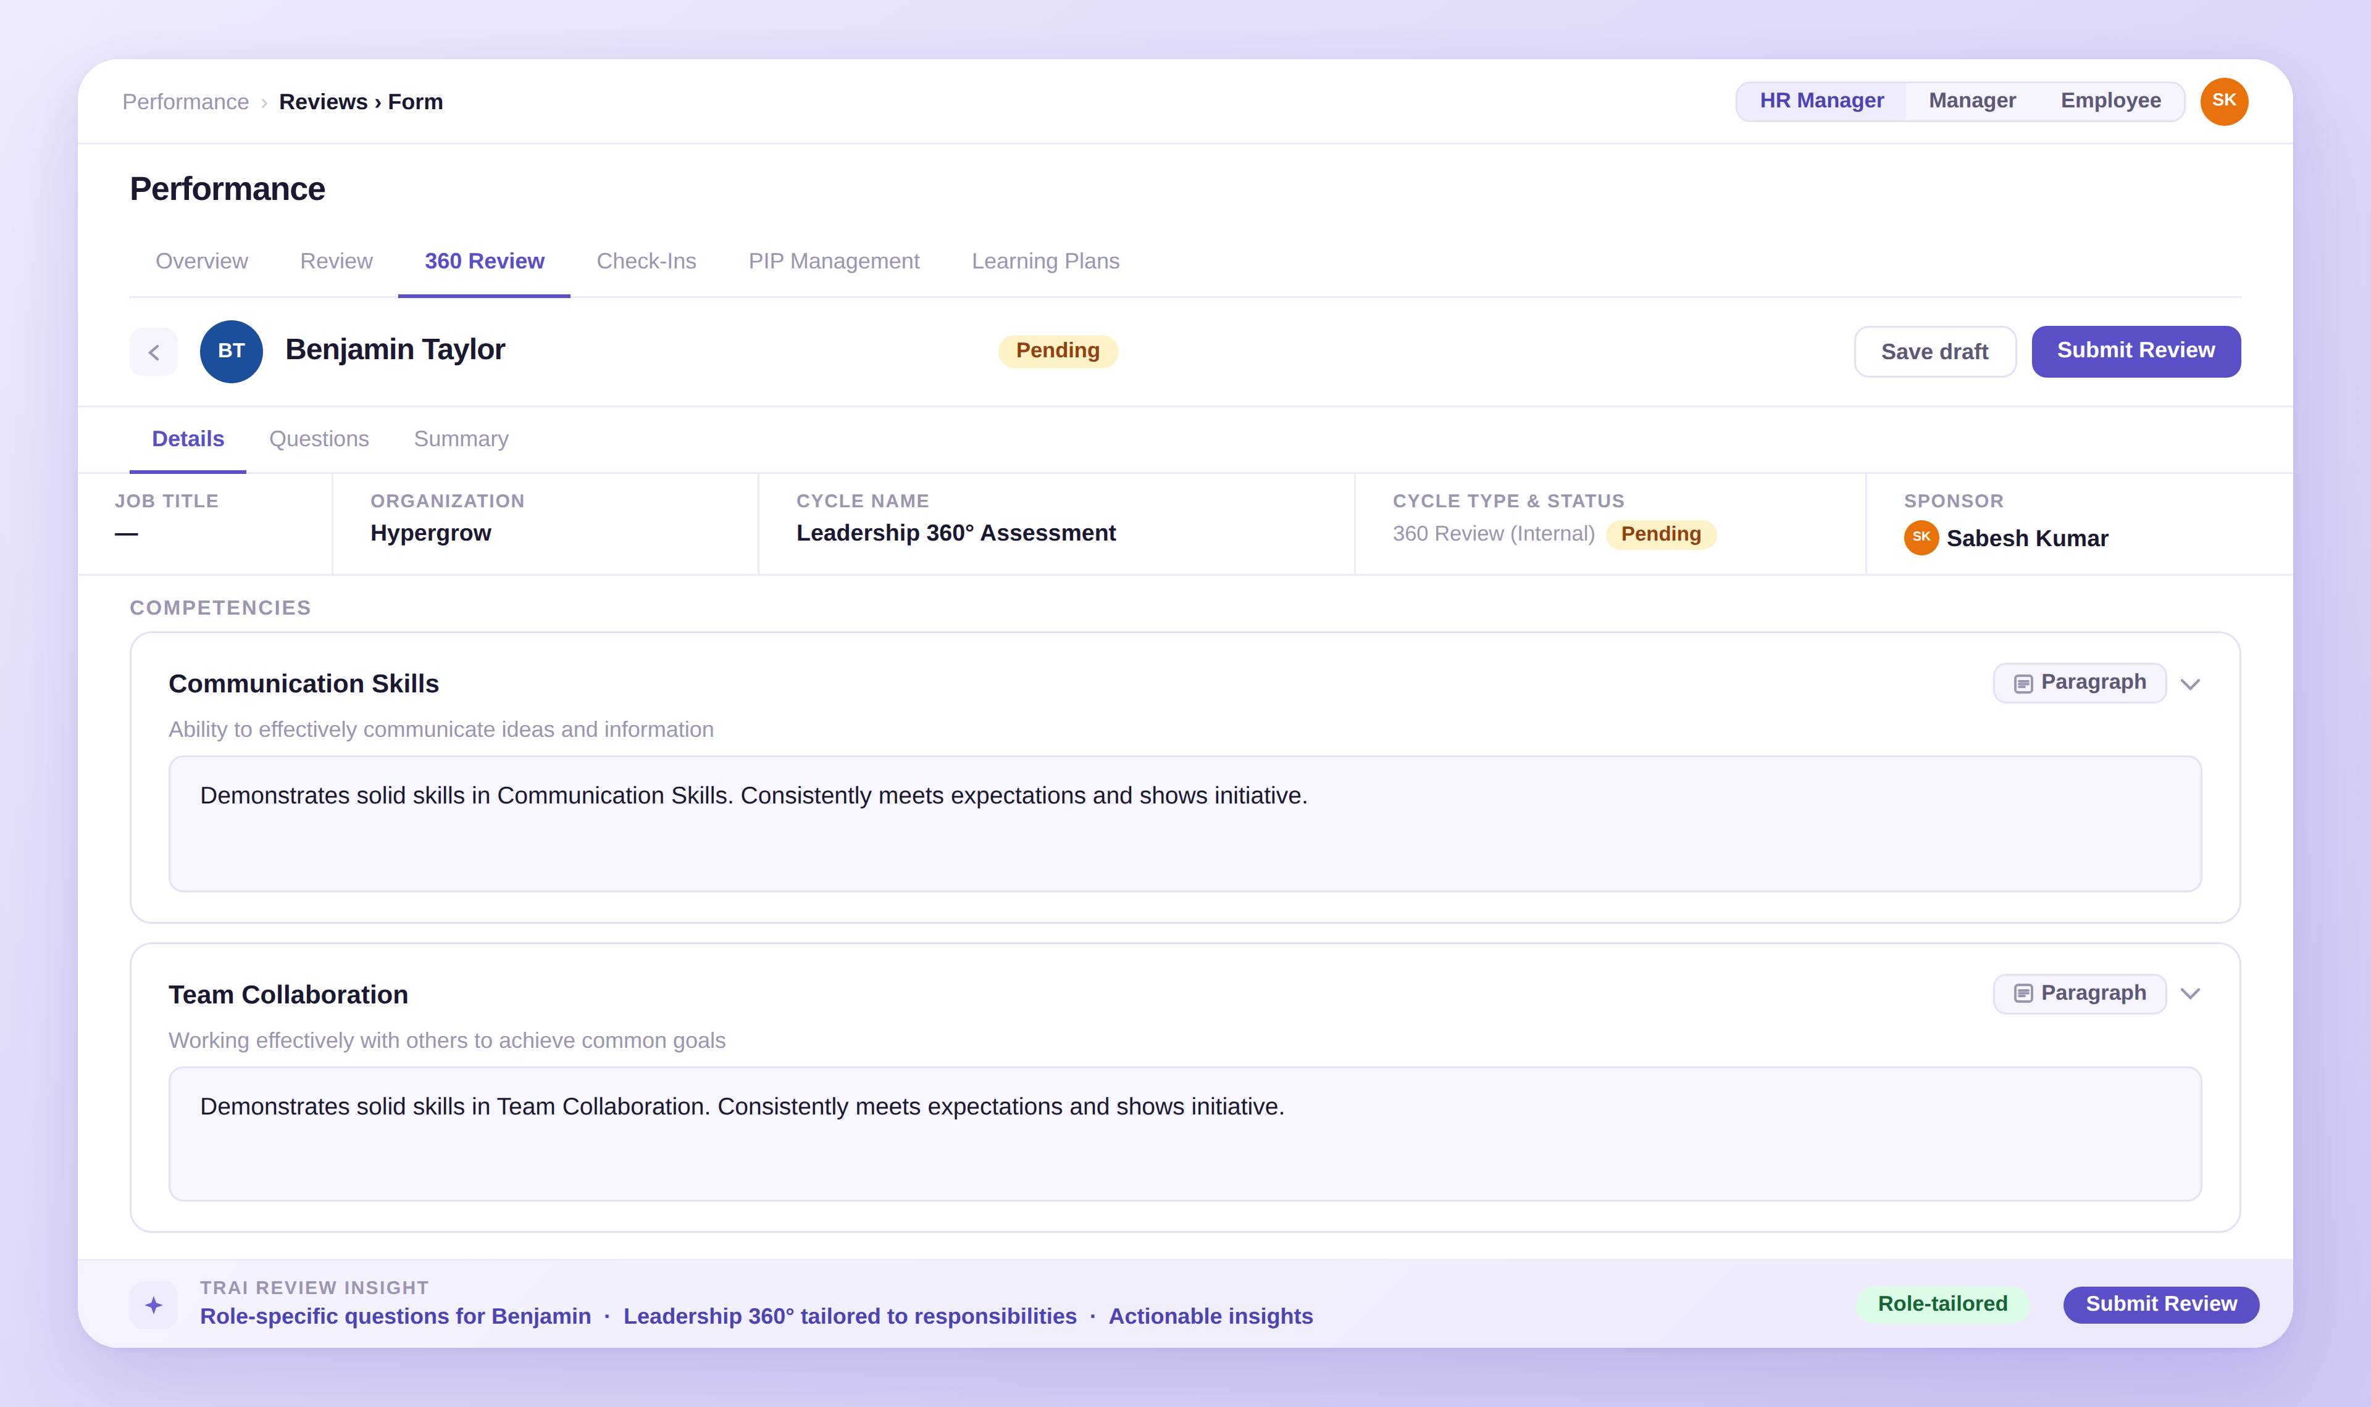Click into Communication Skills feedback text box
This screenshot has width=2371, height=1407.
pos(1184,823)
